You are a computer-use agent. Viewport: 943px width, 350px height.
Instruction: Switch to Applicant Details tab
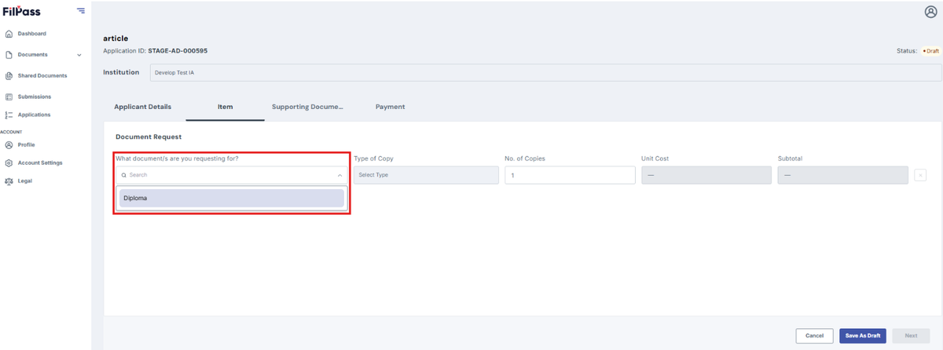click(142, 107)
